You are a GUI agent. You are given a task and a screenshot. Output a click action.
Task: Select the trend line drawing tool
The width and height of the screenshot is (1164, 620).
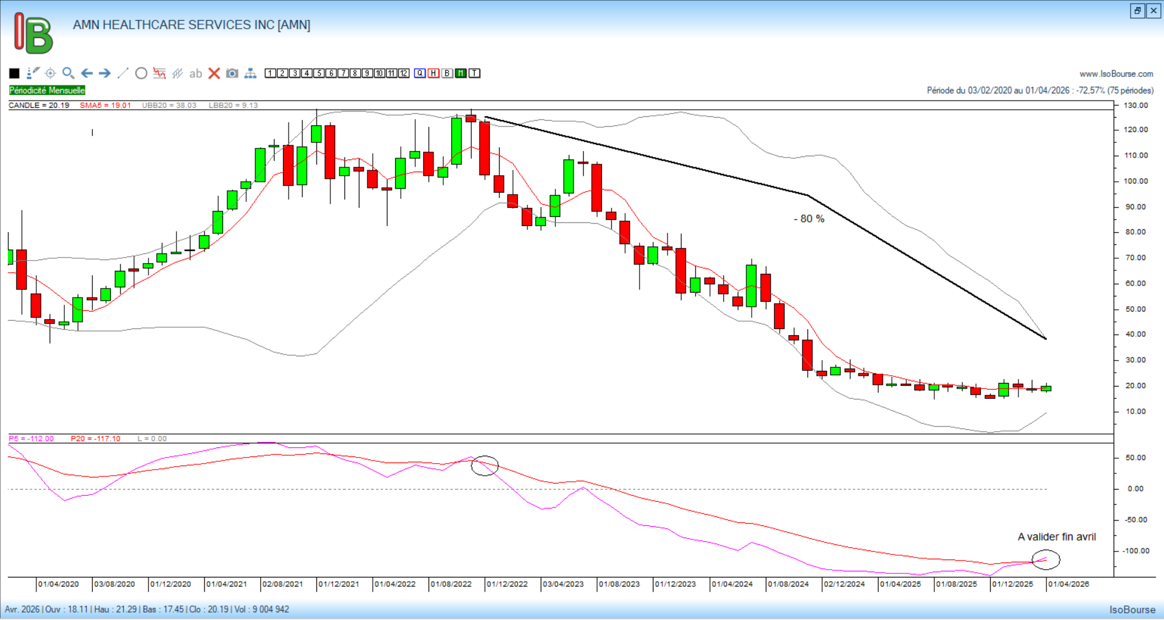(123, 73)
